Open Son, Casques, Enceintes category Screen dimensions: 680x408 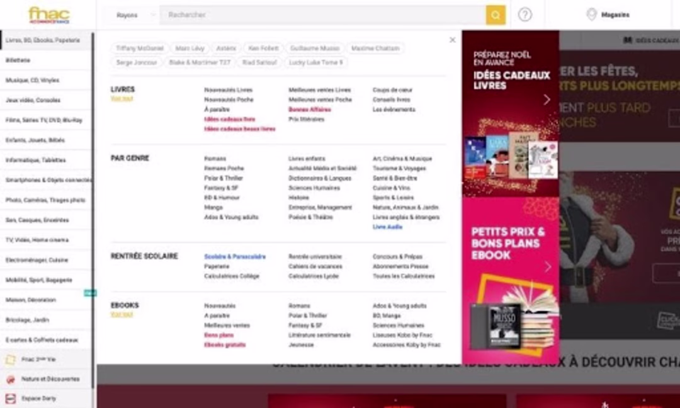pyautogui.click(x=45, y=220)
